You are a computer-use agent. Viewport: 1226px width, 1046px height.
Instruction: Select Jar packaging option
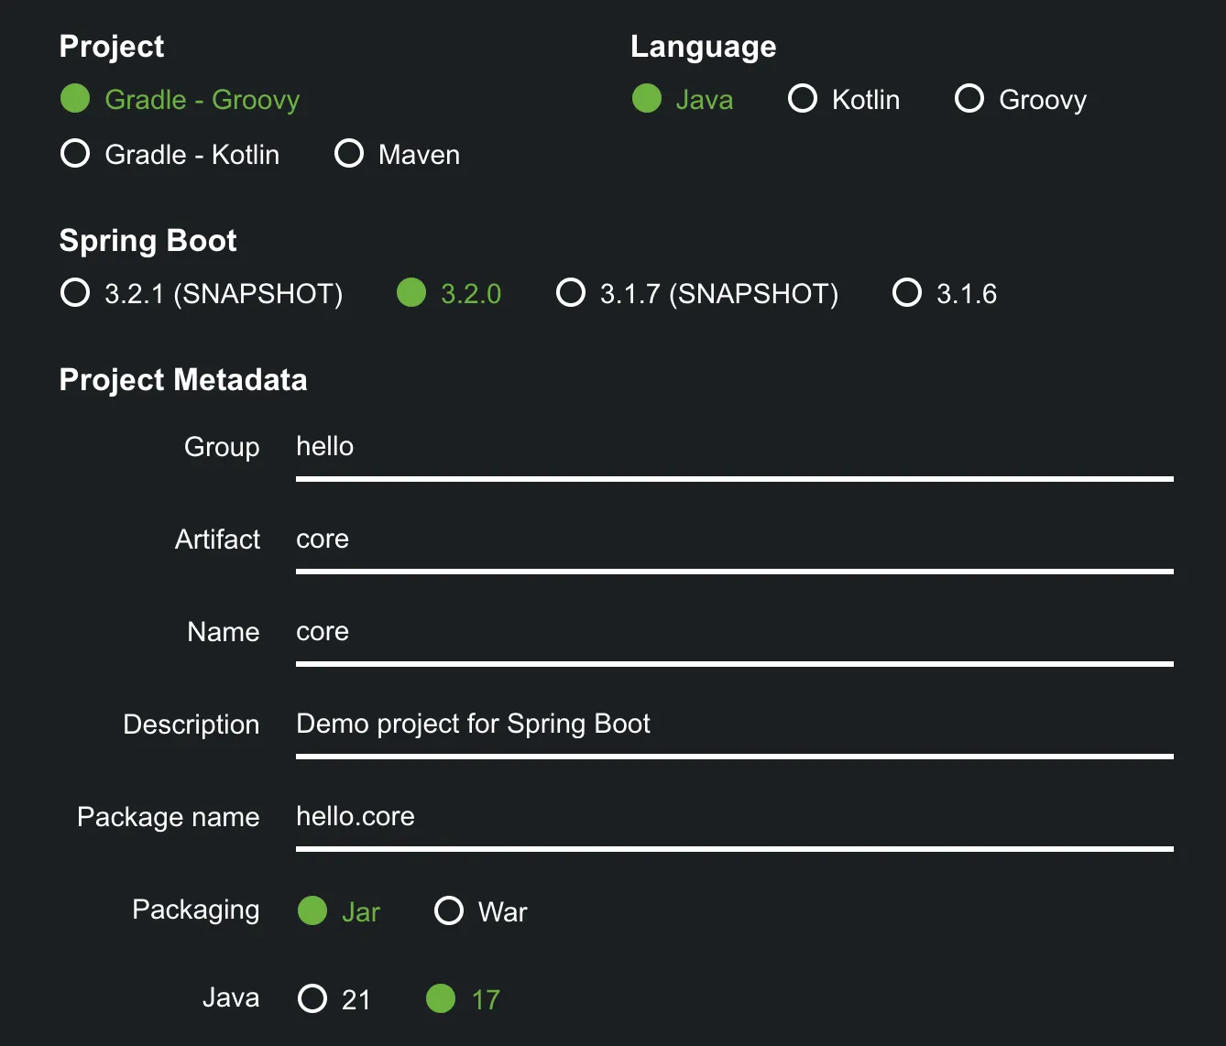(312, 911)
